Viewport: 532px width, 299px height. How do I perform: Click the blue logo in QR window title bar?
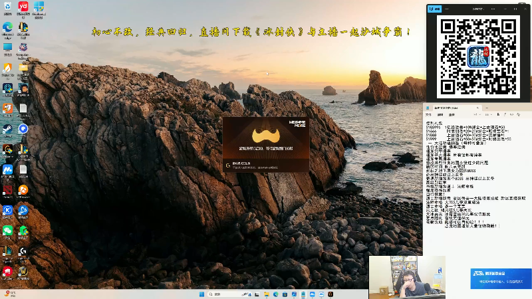(x=435, y=9)
